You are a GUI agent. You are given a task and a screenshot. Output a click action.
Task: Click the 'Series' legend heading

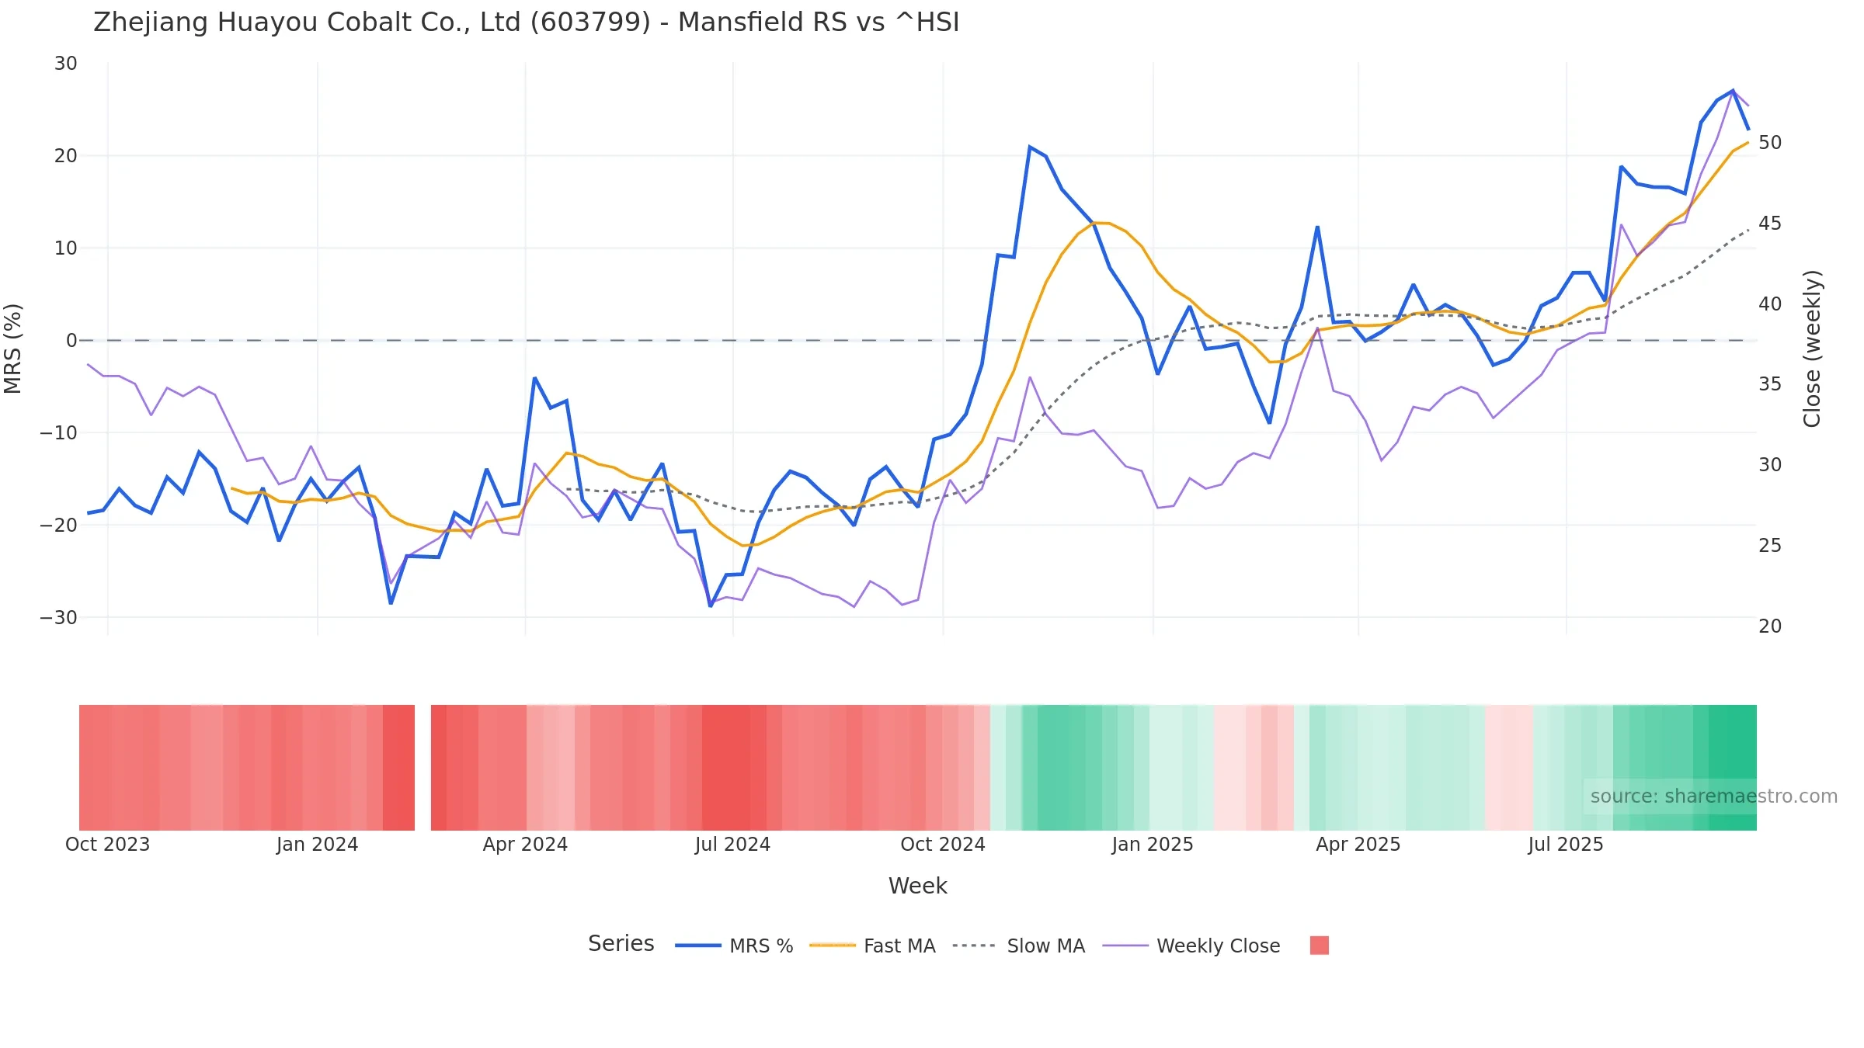click(621, 944)
